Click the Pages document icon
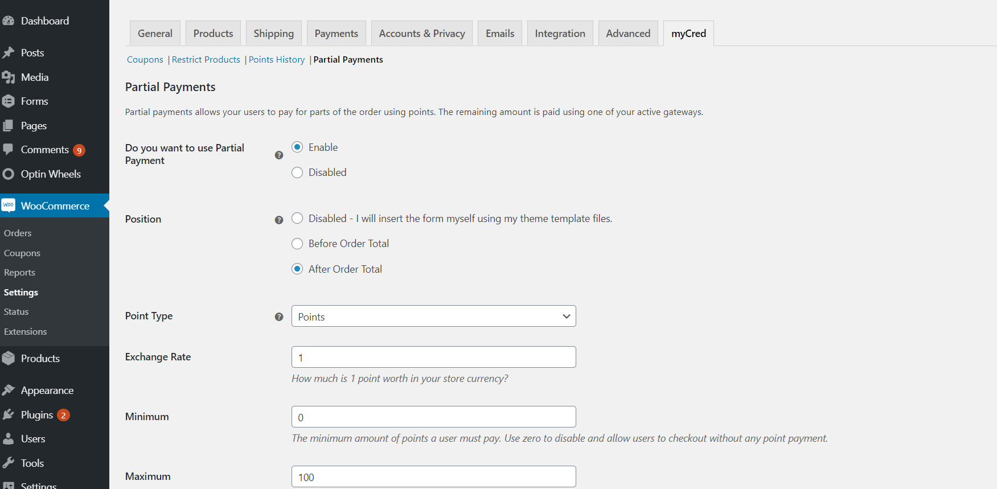Screen dimensions: 997x489 click(x=8, y=126)
